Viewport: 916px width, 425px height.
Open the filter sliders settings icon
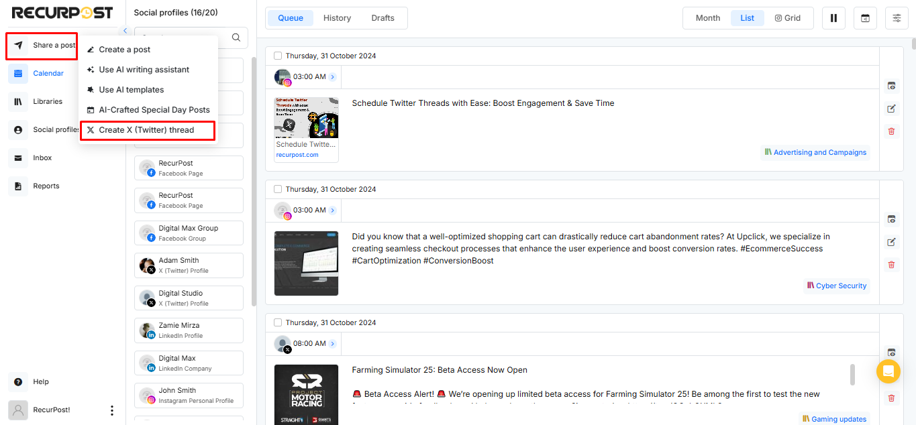click(897, 18)
